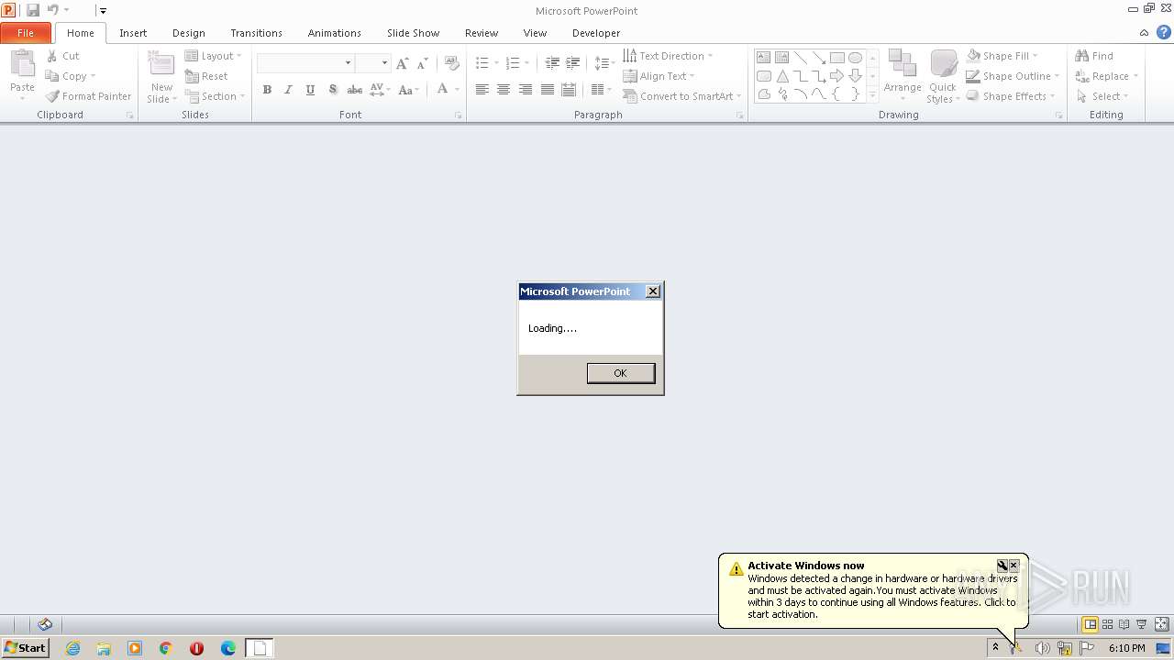
Task: Switch to Slide Sorter view in the status bar
Action: (1108, 624)
